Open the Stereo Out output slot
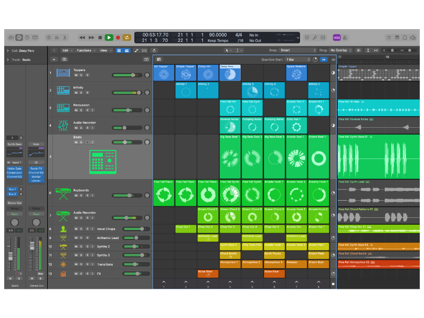 15,203
